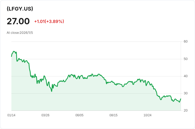Click the highest peak of the price line
The width and height of the screenshot is (195, 129).
[x=14, y=52]
